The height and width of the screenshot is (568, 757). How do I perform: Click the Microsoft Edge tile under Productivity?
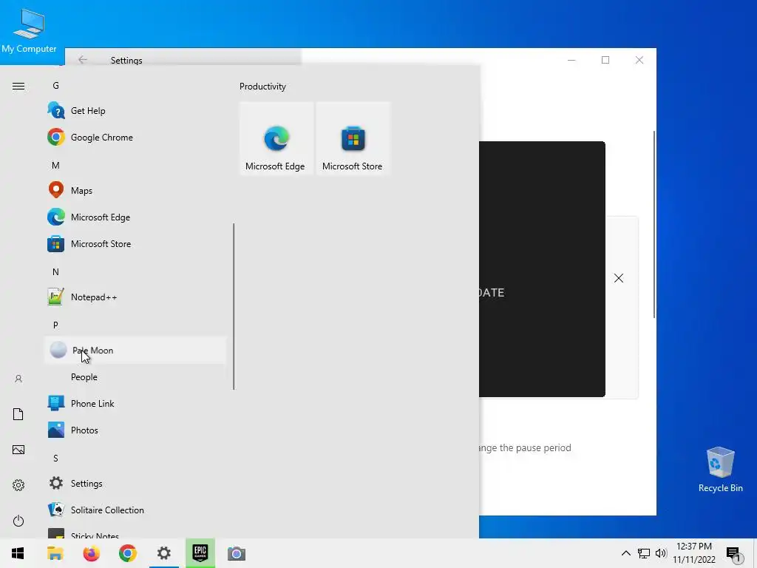(x=276, y=138)
